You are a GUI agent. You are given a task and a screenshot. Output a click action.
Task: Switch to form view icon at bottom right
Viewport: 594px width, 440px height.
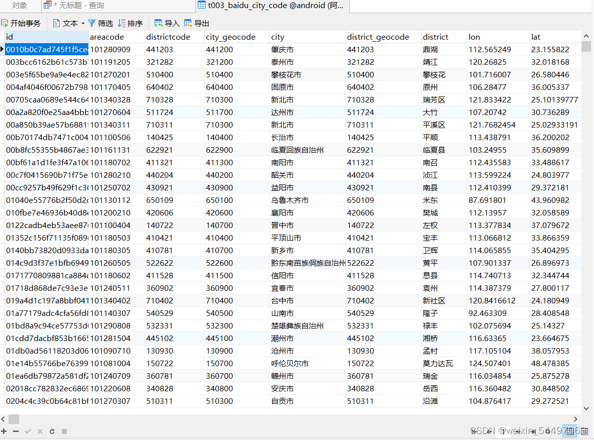584,431
